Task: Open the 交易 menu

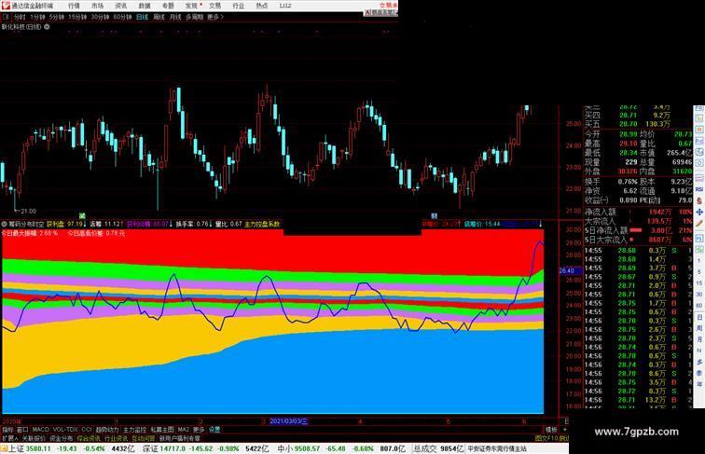Action: (x=214, y=6)
